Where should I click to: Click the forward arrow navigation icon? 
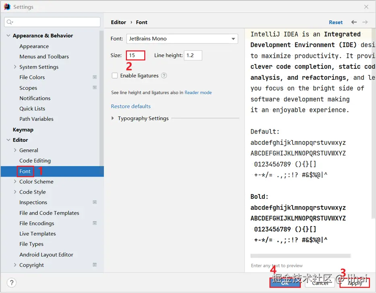click(365, 22)
